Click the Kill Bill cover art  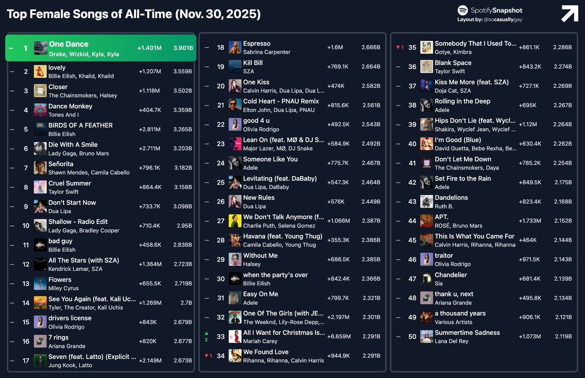tap(235, 67)
